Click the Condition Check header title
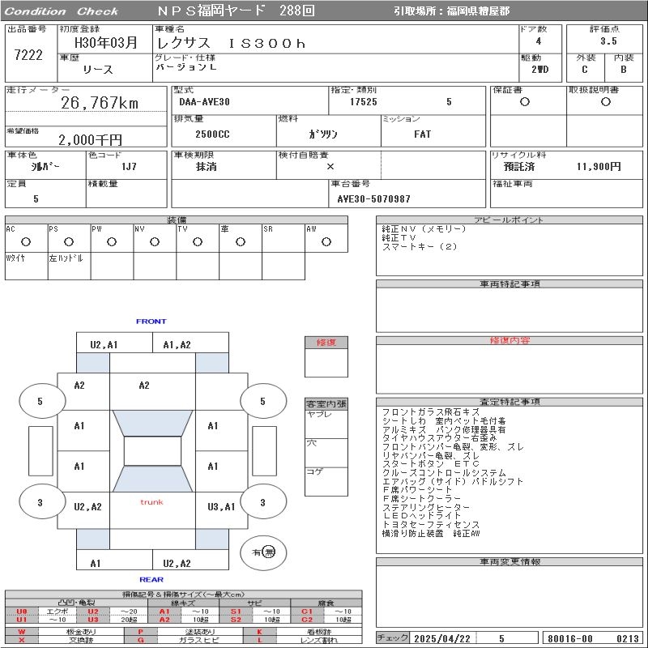The width and height of the screenshot is (648, 648). pos(62,11)
